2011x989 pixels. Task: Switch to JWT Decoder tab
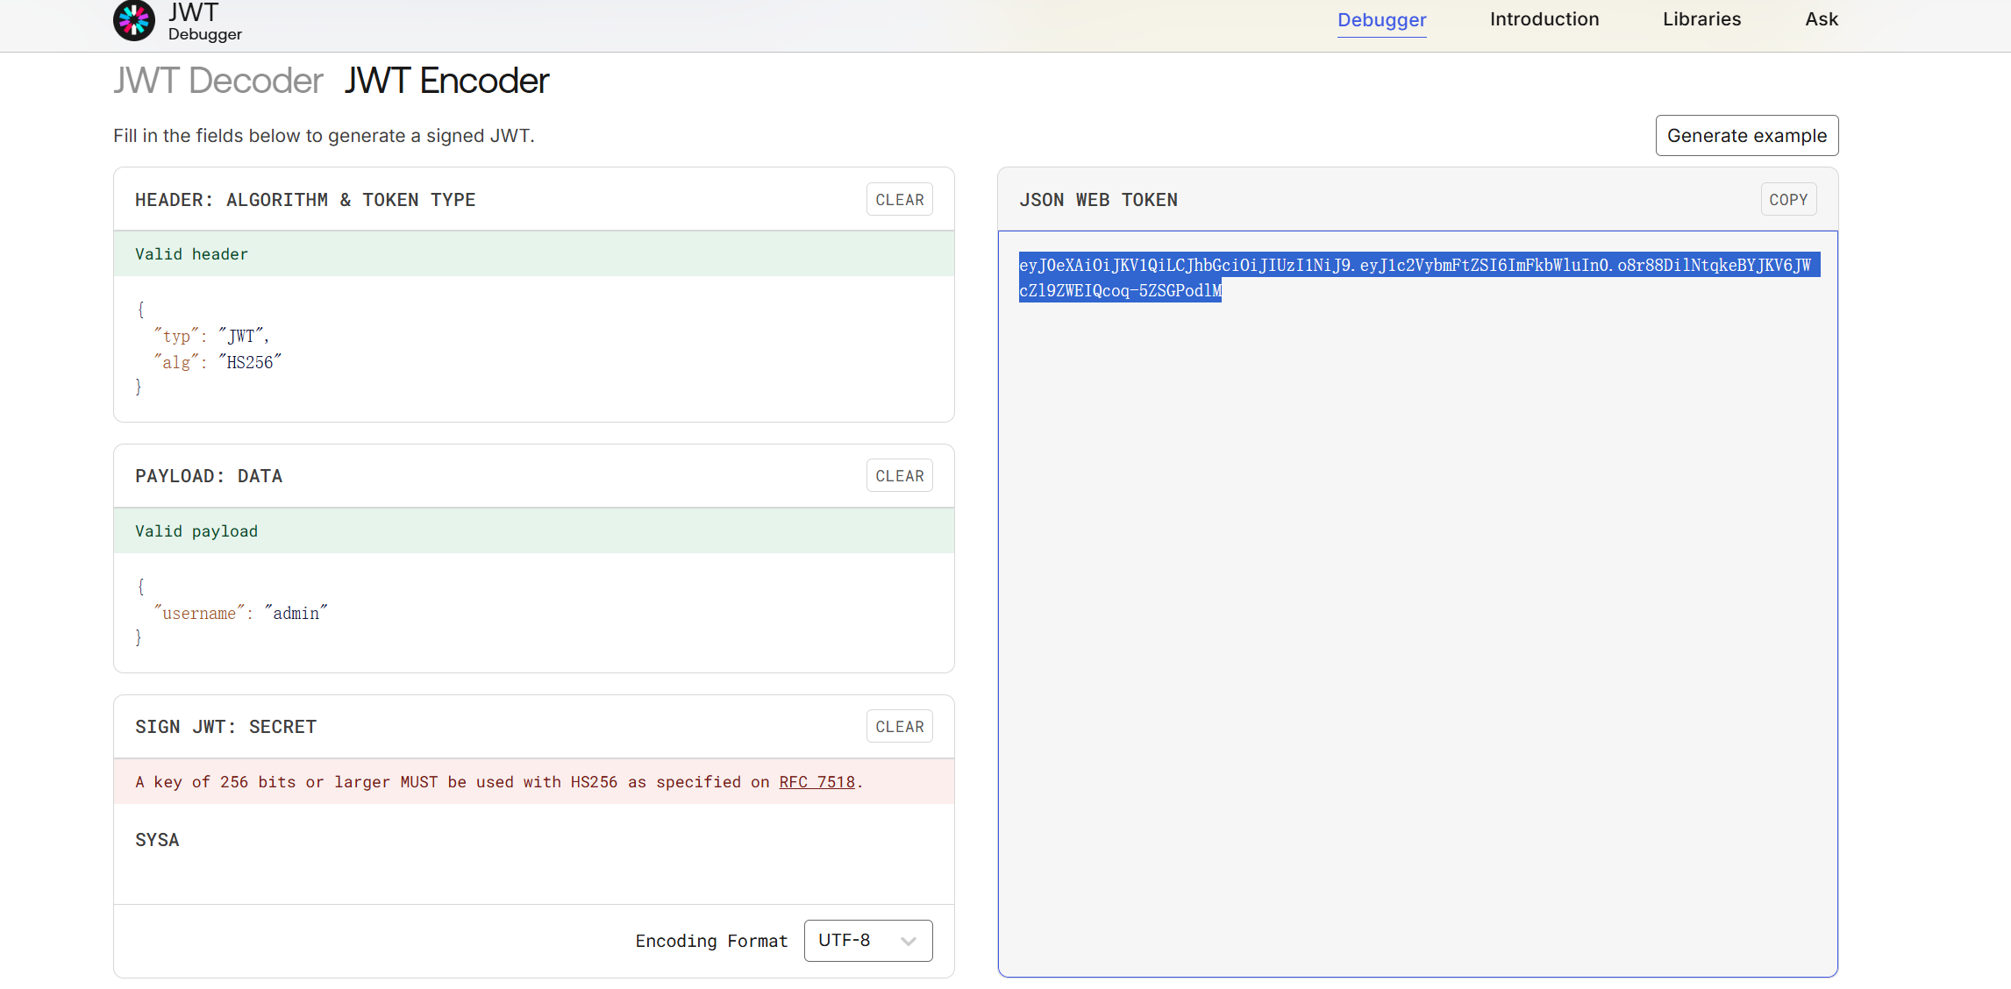pos(218,81)
